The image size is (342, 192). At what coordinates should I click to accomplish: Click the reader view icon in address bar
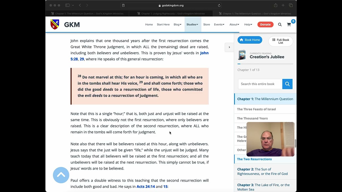point(123,5)
